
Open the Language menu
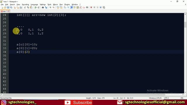pos(34,5)
